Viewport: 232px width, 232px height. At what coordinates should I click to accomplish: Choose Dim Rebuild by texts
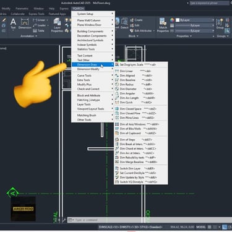coord(141,158)
